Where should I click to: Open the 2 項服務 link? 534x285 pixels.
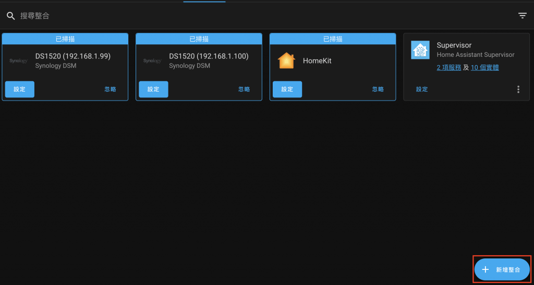pos(449,68)
